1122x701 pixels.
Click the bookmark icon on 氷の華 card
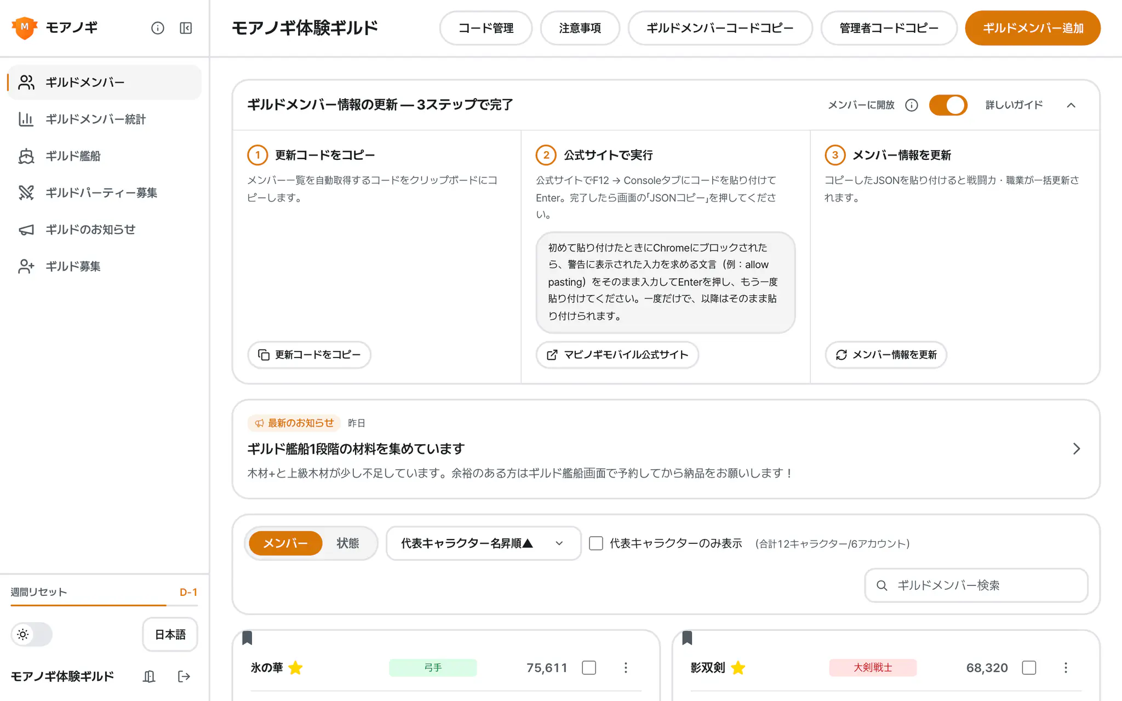(247, 638)
